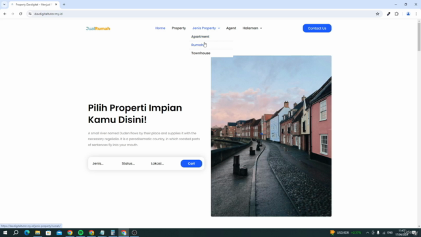Open the Agent nav link
This screenshot has width=421, height=237.
coord(231,28)
